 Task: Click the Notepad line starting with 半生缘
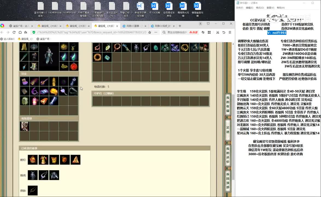tap(276, 91)
